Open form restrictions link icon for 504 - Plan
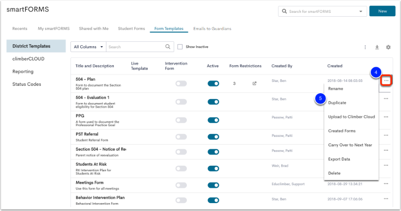Screen dimensions: 401x211 tap(255, 83)
